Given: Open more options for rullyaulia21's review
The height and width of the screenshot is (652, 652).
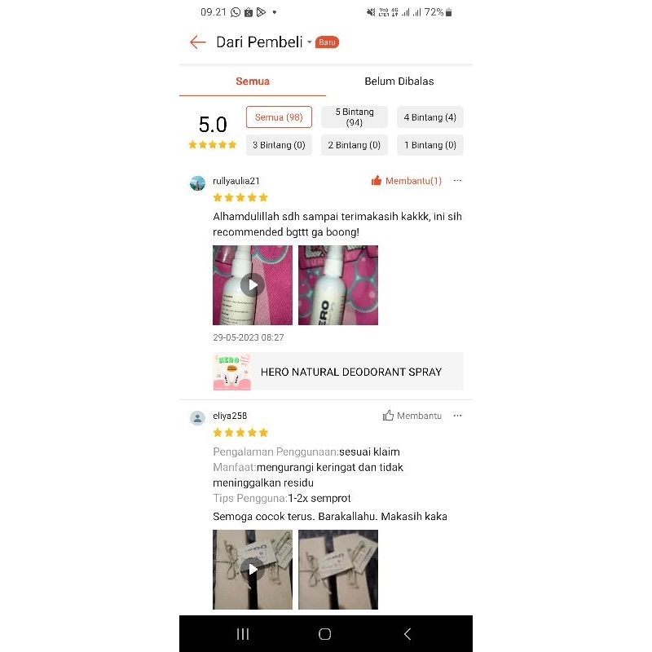Looking at the screenshot, I should [x=457, y=180].
